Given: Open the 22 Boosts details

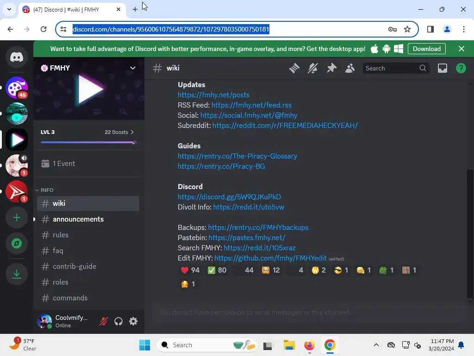Looking at the screenshot, I should (119, 132).
